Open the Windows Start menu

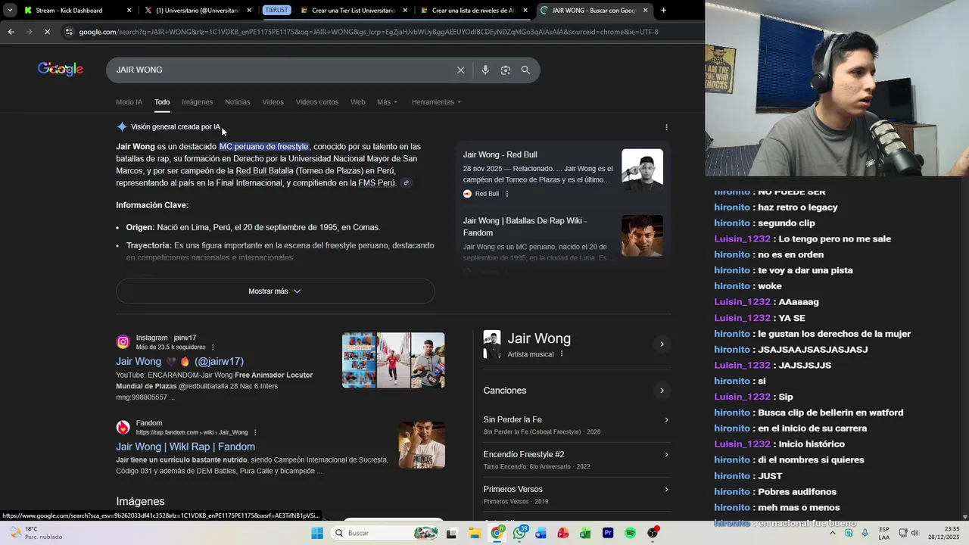[317, 534]
